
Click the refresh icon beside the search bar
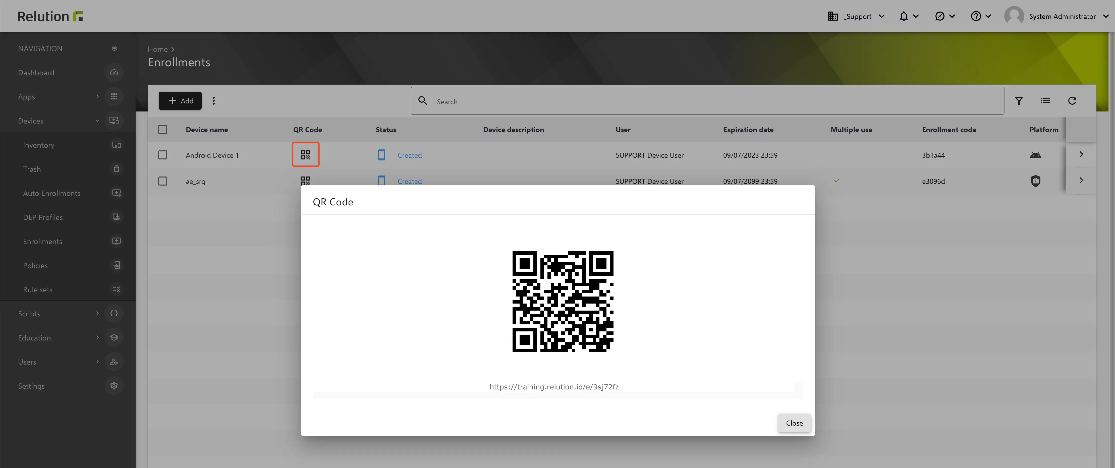(1072, 101)
